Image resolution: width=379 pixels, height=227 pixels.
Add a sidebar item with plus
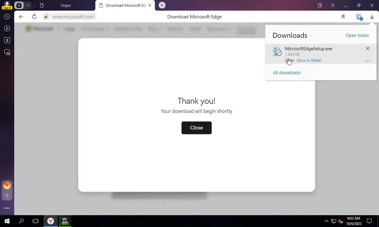(x=7, y=195)
